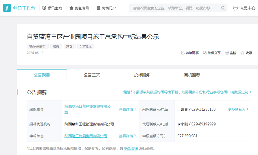
Task: Open 消息中心 message center
Action: click(244, 8)
